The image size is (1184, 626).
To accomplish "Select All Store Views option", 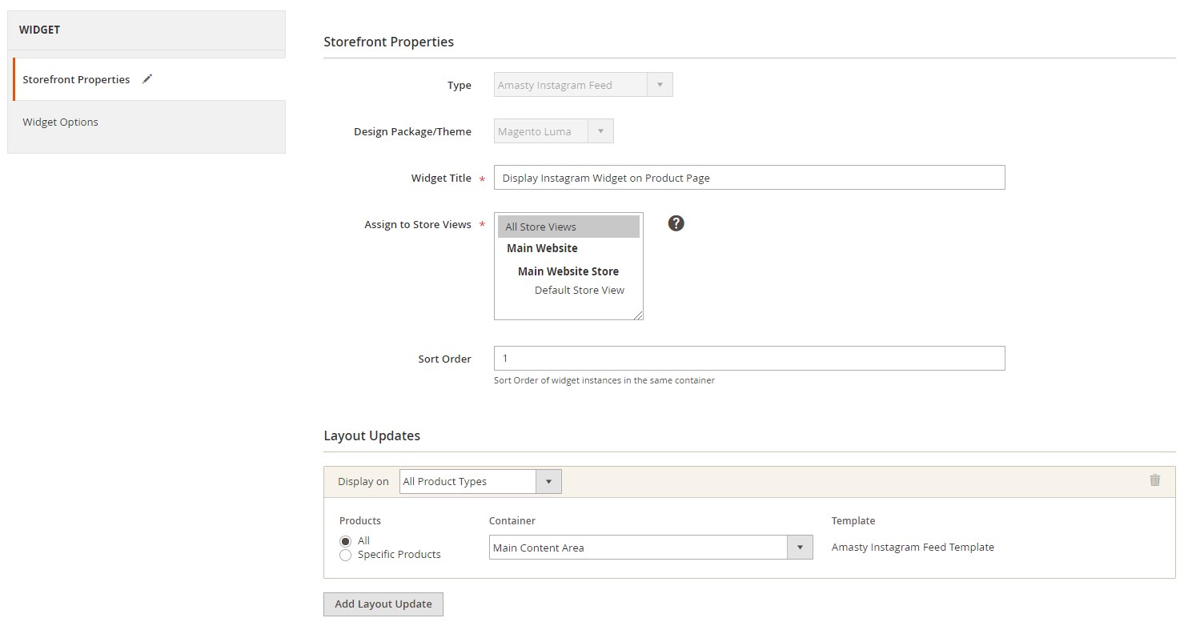I will [568, 227].
